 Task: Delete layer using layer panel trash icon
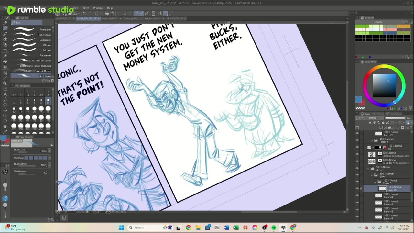point(412,127)
